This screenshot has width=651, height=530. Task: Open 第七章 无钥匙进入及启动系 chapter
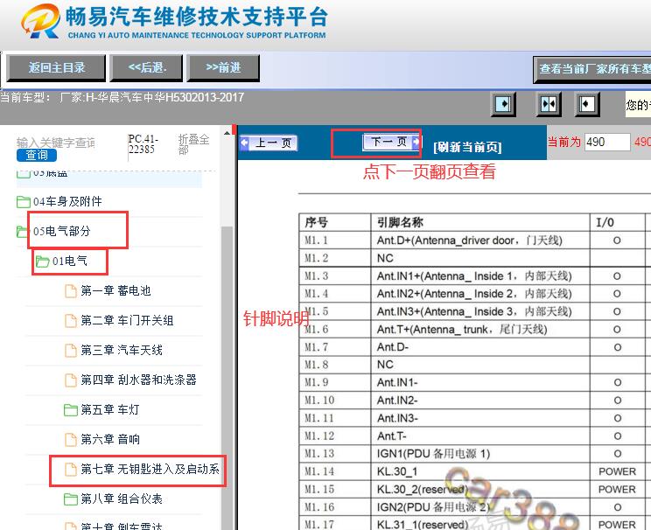[x=150, y=469]
